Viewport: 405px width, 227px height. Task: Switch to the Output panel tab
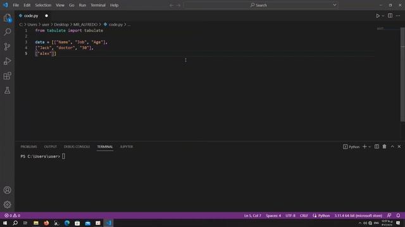51,147
